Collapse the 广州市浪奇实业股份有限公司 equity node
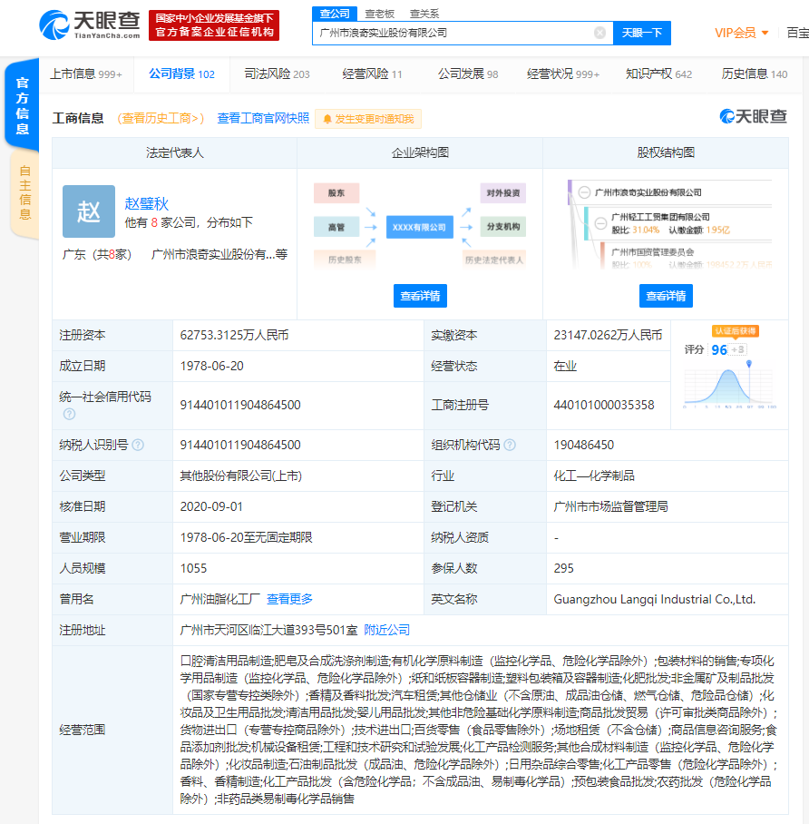Image resolution: width=809 pixels, height=824 pixels. 584,192
